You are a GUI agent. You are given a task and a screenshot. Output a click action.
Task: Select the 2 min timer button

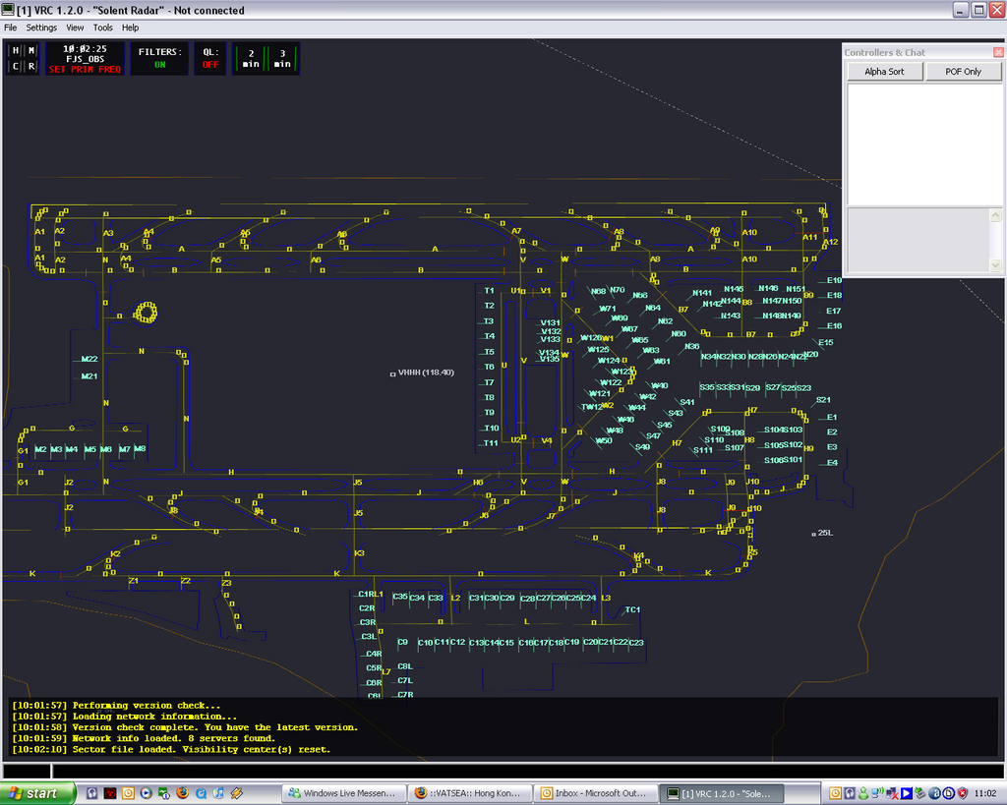coord(251,58)
